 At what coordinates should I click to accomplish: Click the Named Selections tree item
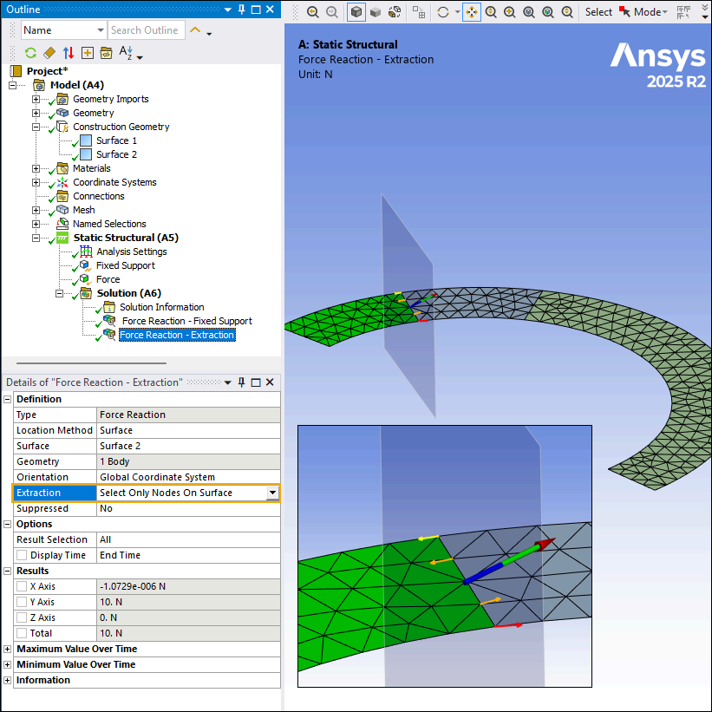(109, 224)
